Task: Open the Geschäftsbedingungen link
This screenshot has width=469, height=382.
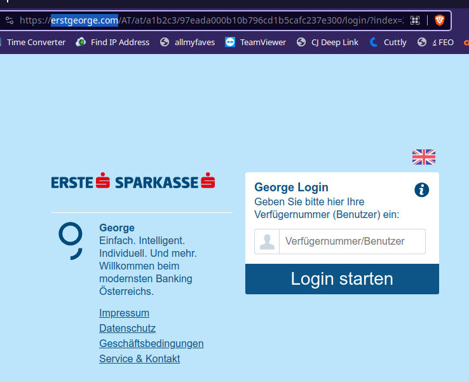Action: [151, 343]
